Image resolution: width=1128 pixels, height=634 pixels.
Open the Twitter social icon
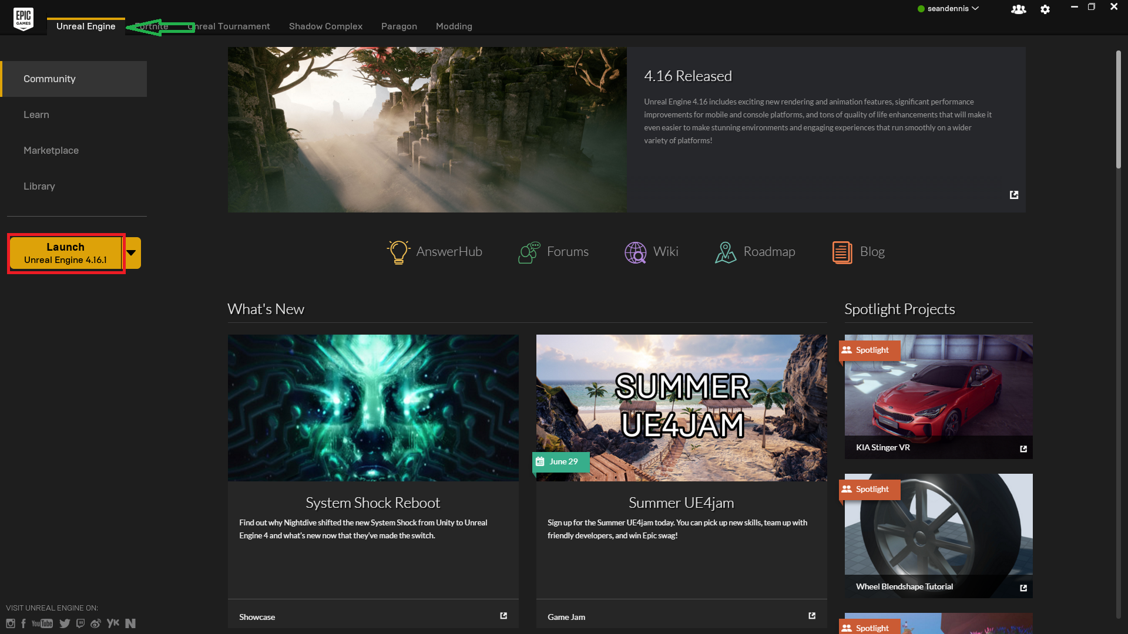pyautogui.click(x=65, y=623)
